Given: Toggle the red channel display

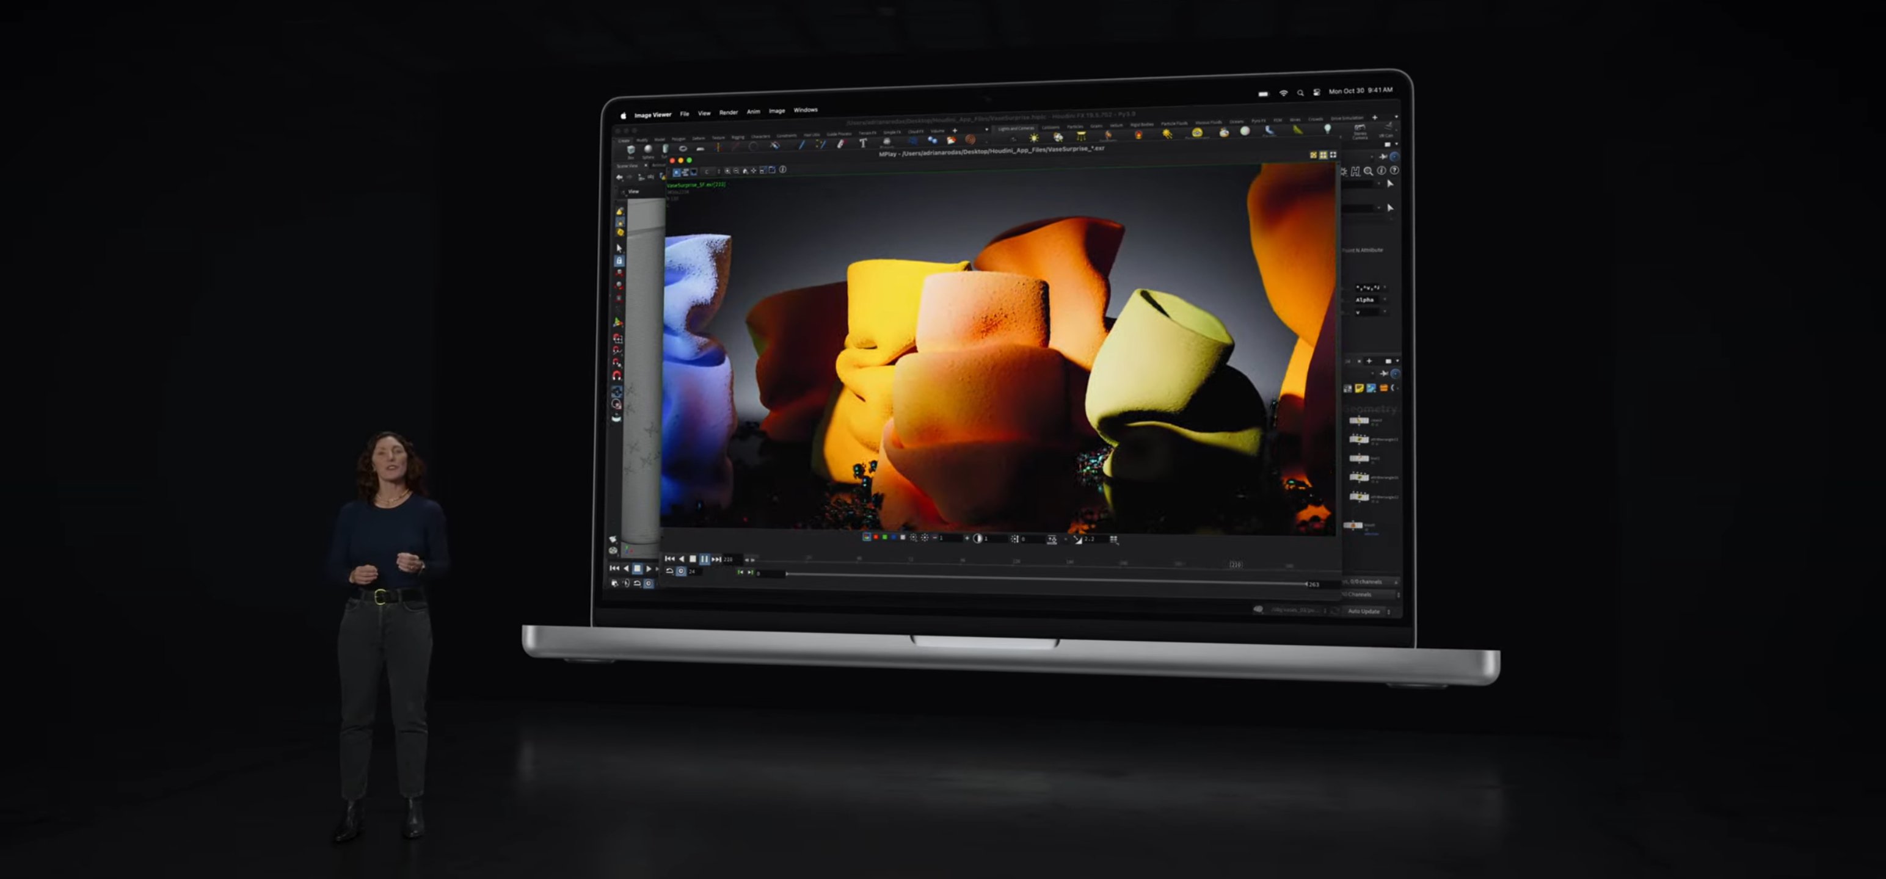Looking at the screenshot, I should click(876, 538).
